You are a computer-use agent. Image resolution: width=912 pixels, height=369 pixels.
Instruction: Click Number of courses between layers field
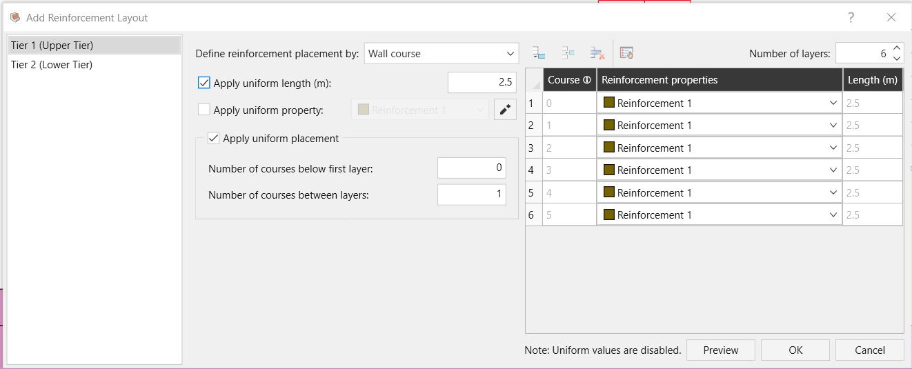tap(472, 195)
